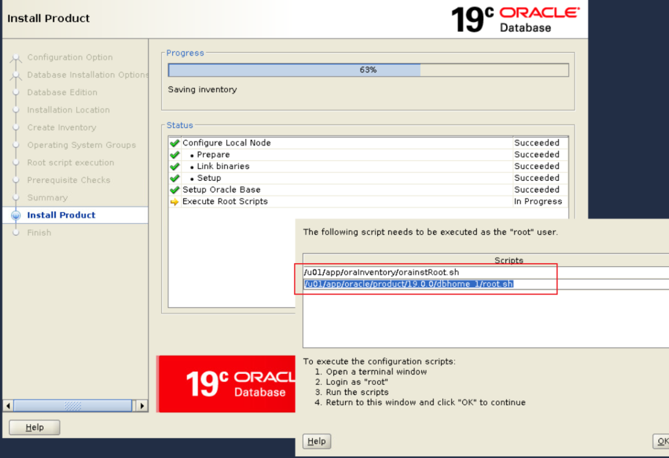This screenshot has width=669, height=458.
Task: Click the green checkmark beside Configure Local Node
Action: [x=174, y=143]
